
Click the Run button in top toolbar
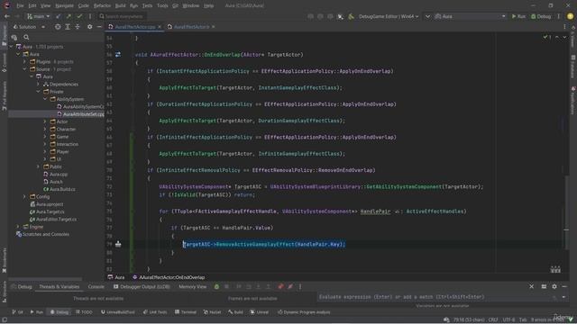click(x=518, y=16)
